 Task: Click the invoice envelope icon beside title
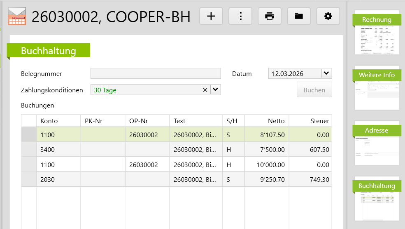(x=17, y=16)
